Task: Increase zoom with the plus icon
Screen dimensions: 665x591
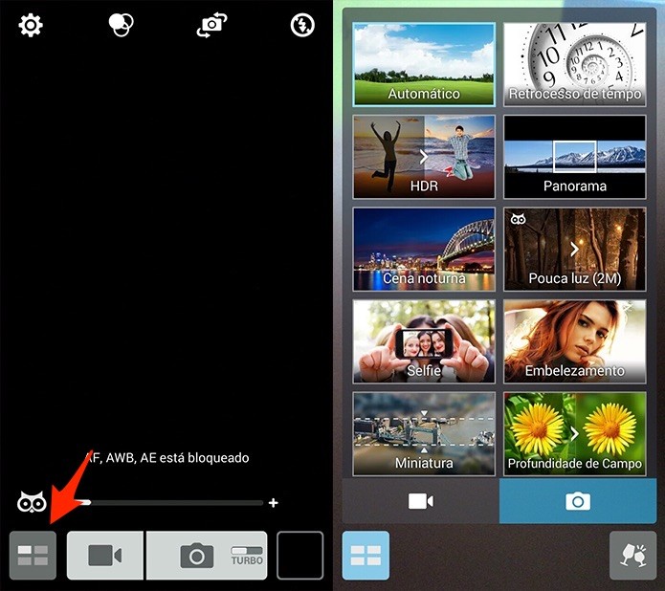Action: (x=274, y=503)
